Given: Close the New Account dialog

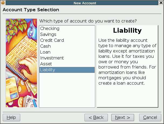Looking at the screenshot, I should [161, 3].
